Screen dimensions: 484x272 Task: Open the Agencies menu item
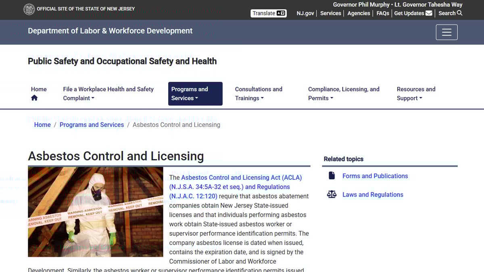[x=359, y=13]
